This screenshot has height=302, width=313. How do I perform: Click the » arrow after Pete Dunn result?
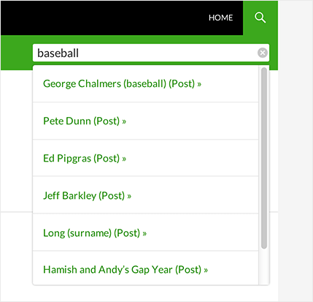(x=124, y=121)
